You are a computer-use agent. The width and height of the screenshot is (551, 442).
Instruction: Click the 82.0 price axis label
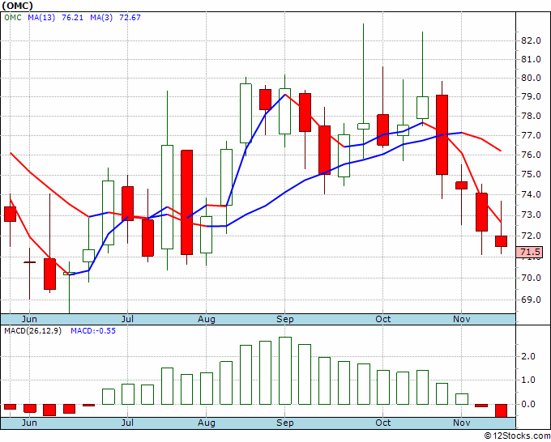click(531, 40)
